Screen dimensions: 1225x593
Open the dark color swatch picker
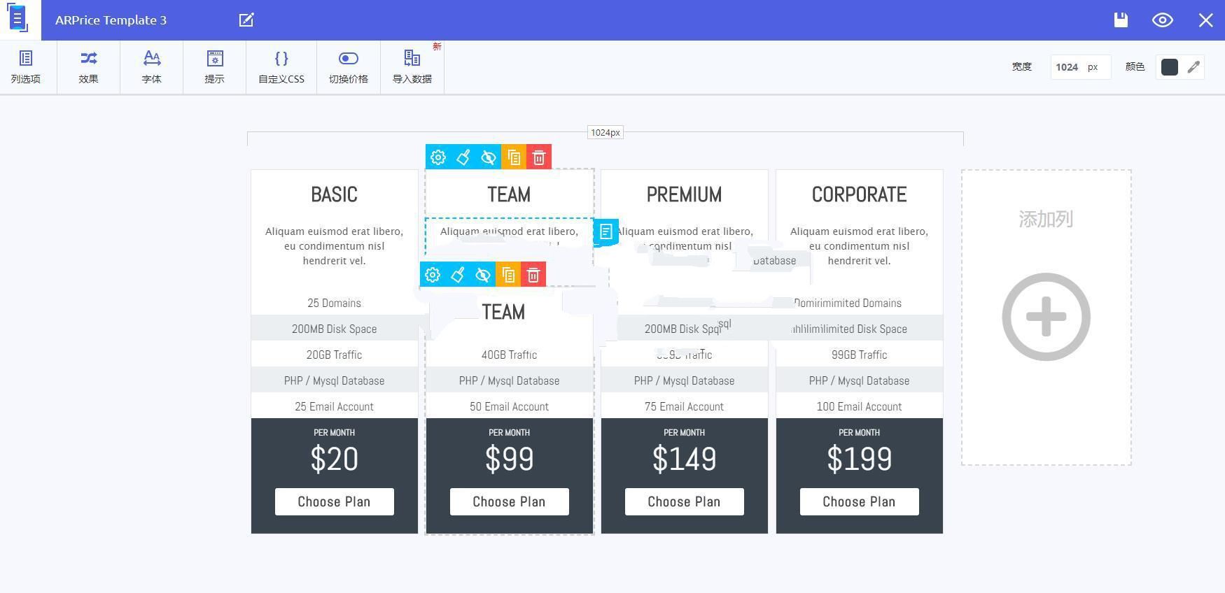pos(1170,67)
